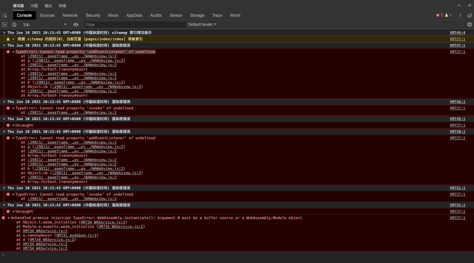The height and width of the screenshot is (263, 474).
Task: Expand the sitemap warning message arrow
Action: tap(13, 39)
